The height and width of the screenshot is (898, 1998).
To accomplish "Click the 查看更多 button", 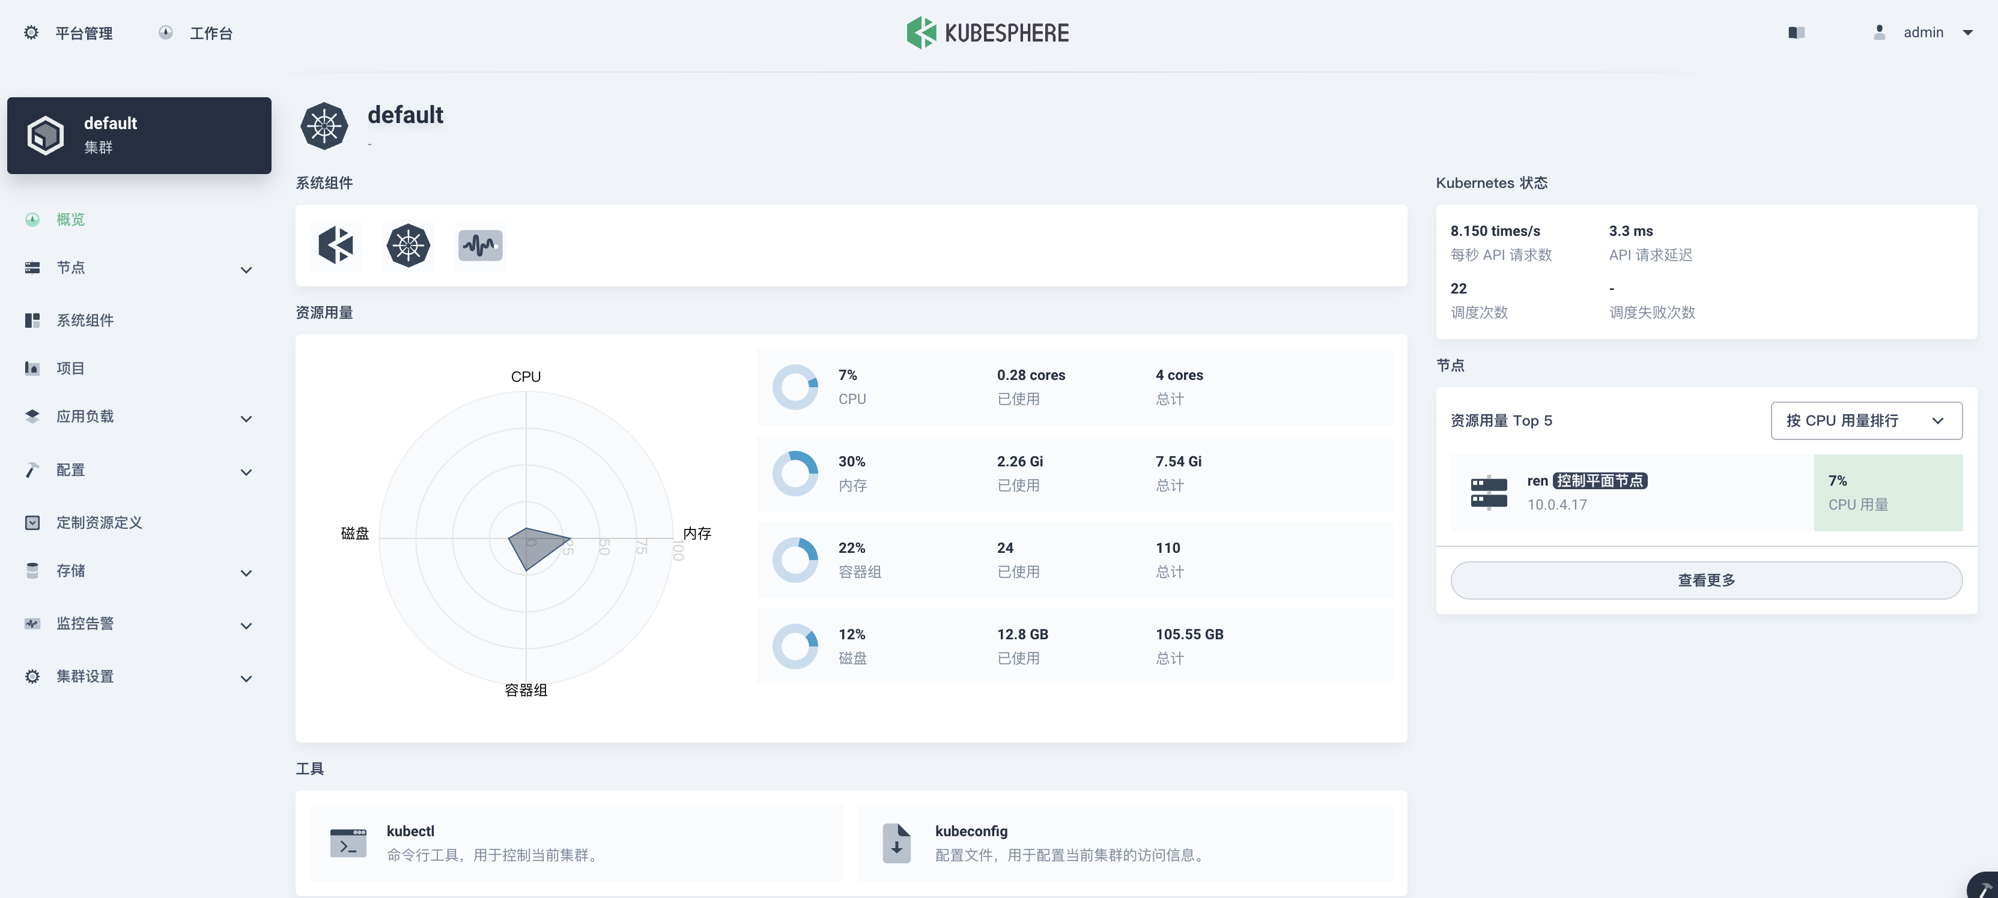I will (x=1705, y=580).
